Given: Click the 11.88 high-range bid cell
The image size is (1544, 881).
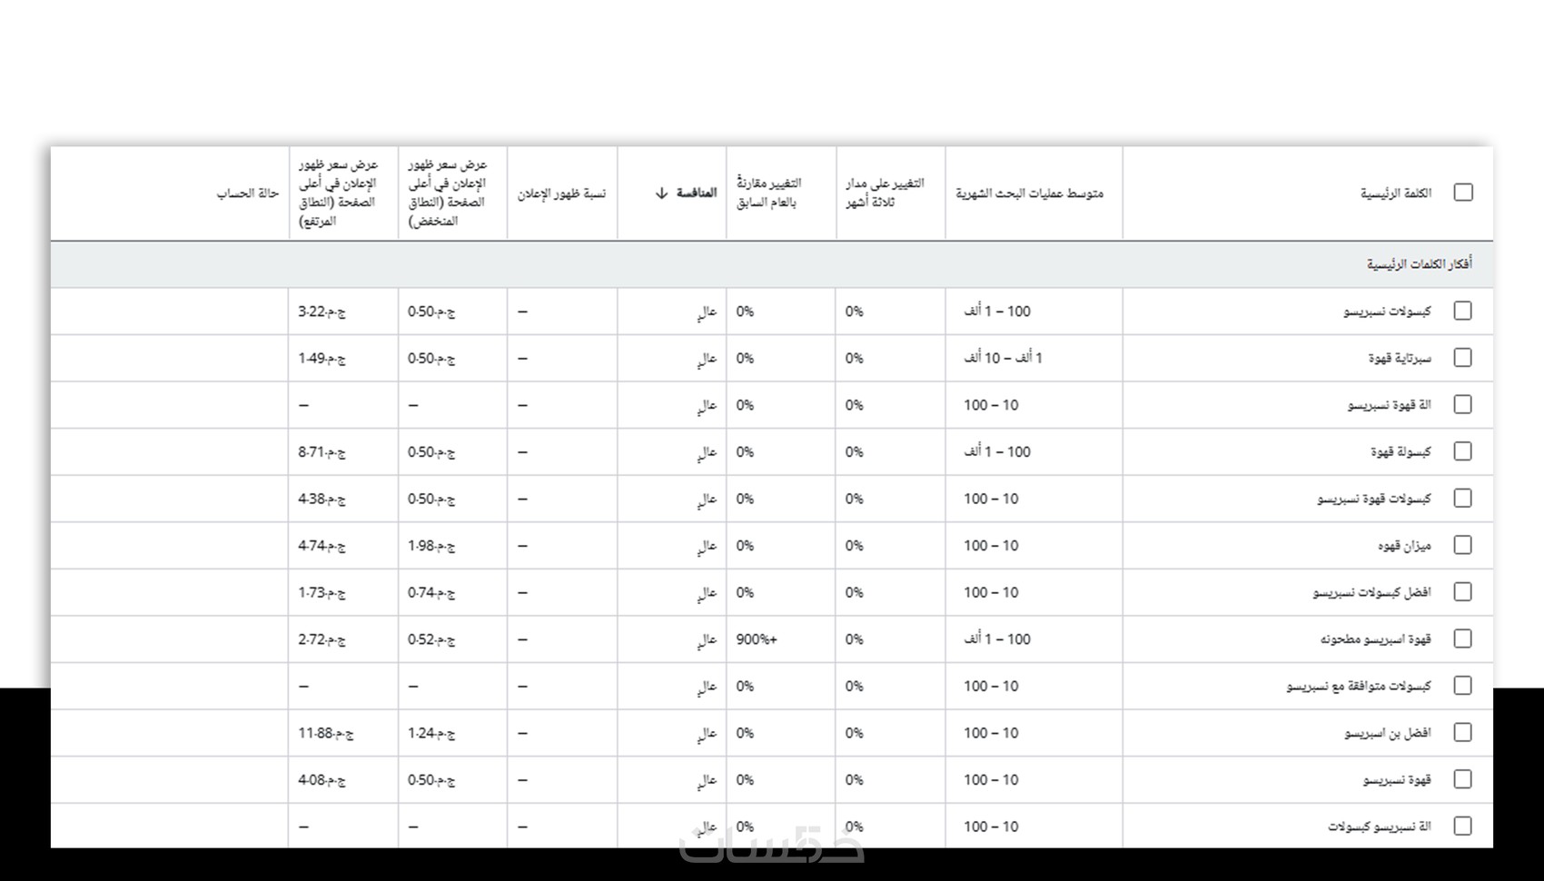Looking at the screenshot, I should (x=325, y=733).
